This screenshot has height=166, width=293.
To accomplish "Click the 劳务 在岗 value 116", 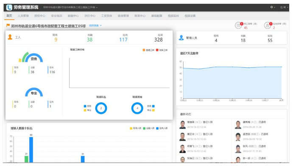I will (x=52, y=72).
